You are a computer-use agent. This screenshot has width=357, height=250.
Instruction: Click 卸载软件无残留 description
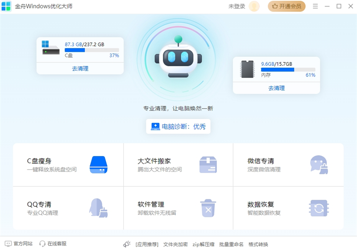[x=157, y=213]
